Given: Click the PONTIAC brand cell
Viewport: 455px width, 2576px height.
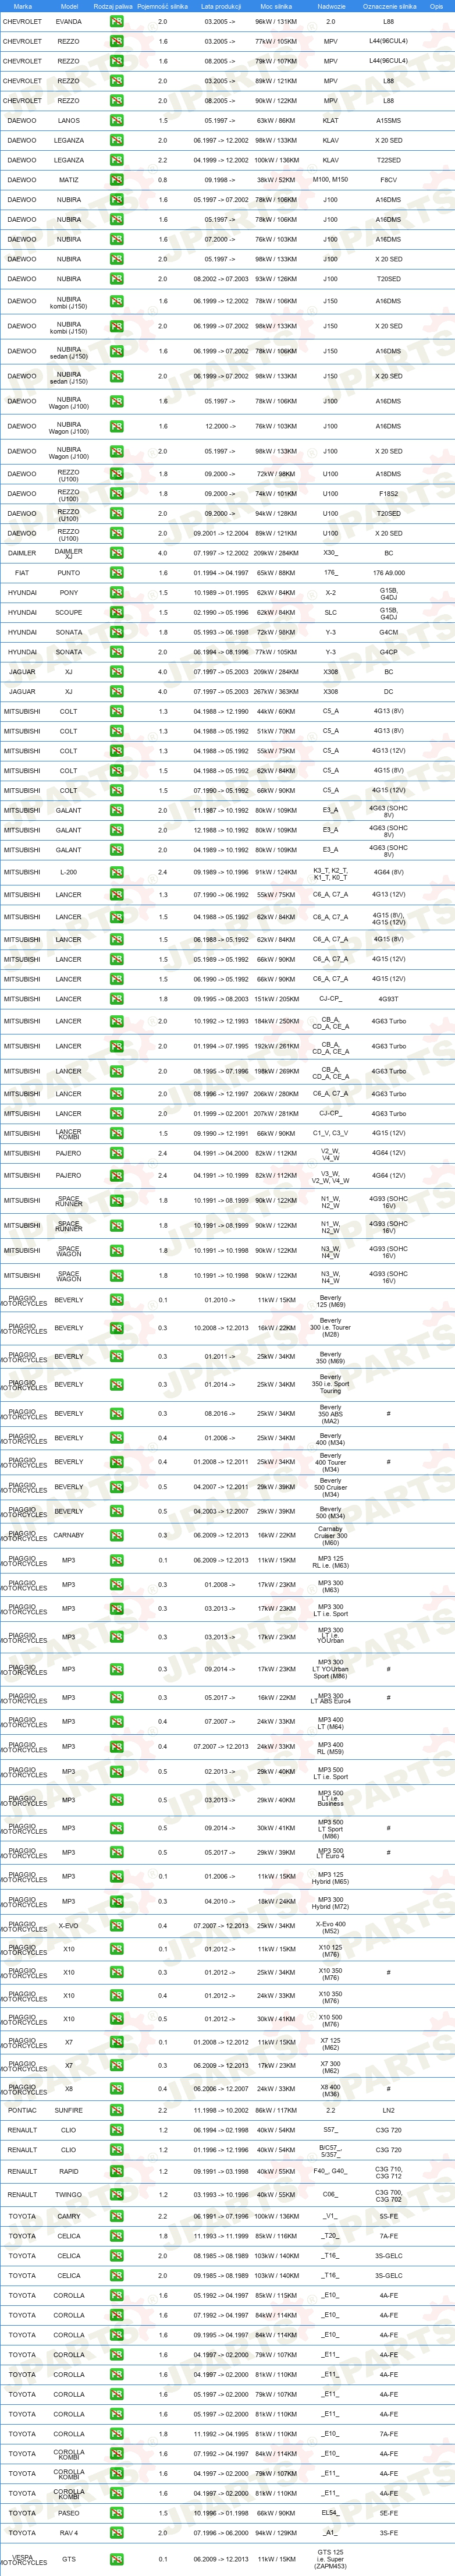Looking at the screenshot, I should click(x=22, y=2111).
